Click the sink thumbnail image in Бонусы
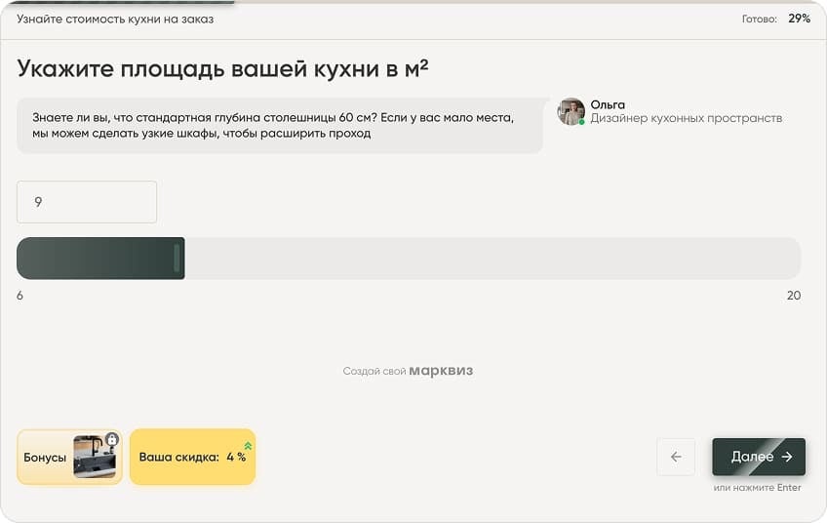 (95, 457)
